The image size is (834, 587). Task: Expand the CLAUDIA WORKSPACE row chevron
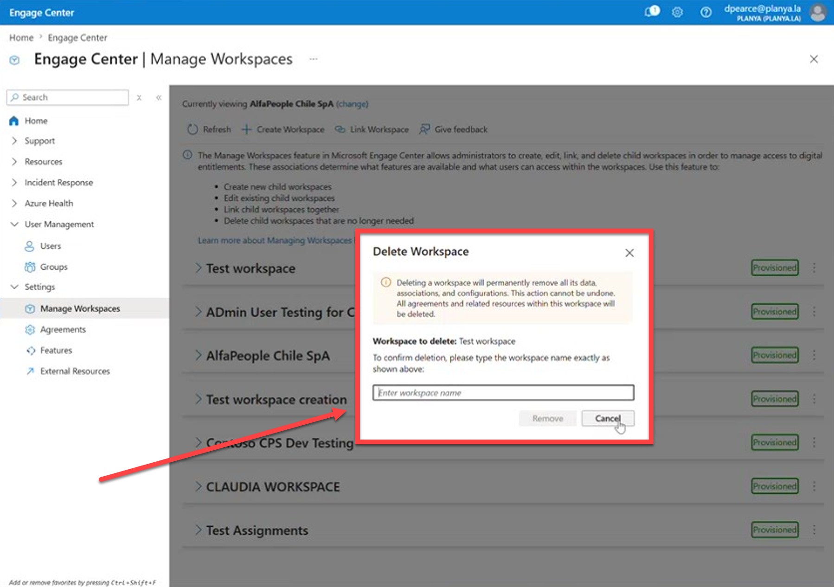pyautogui.click(x=198, y=487)
